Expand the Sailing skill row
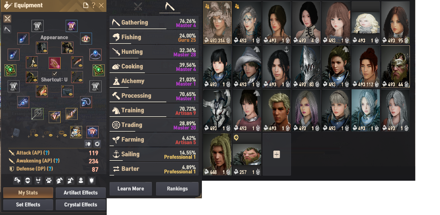The height and width of the screenshot is (215, 440). [154, 154]
